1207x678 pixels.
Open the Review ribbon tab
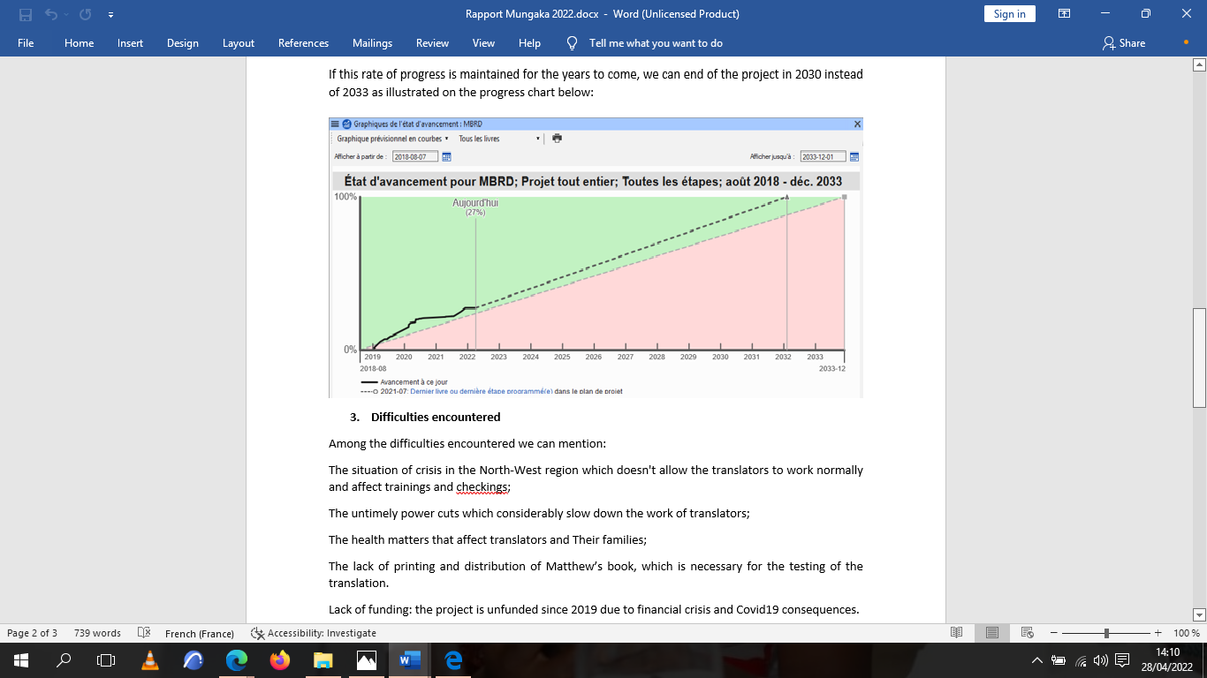432,43
